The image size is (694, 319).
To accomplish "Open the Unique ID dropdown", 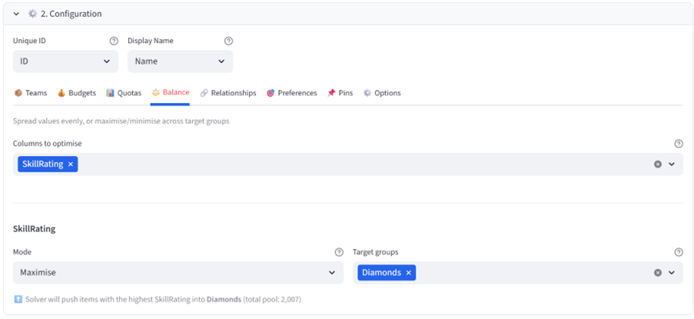I will pyautogui.click(x=65, y=61).
